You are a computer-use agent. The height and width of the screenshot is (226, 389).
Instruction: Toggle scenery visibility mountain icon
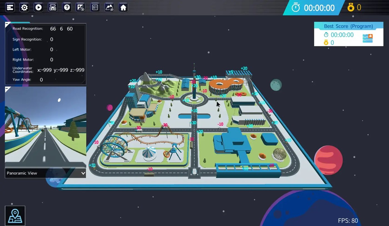click(109, 7)
